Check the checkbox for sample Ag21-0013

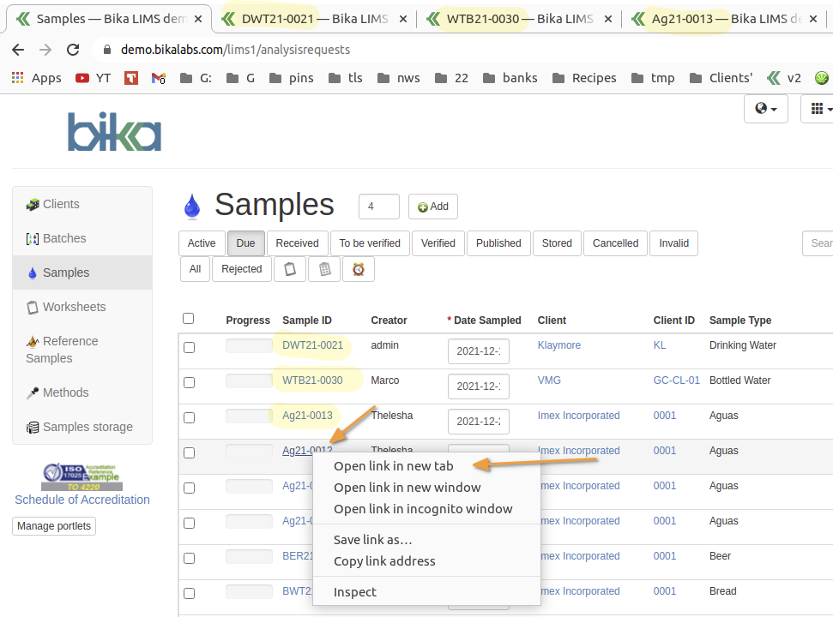(189, 417)
